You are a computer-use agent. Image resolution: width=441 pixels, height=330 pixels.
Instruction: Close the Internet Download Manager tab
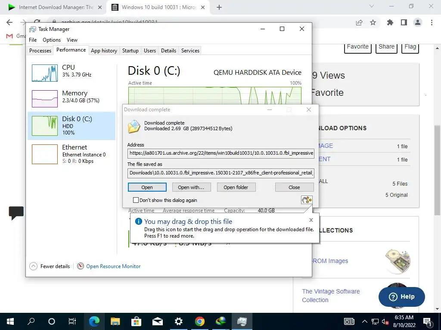[99, 7]
